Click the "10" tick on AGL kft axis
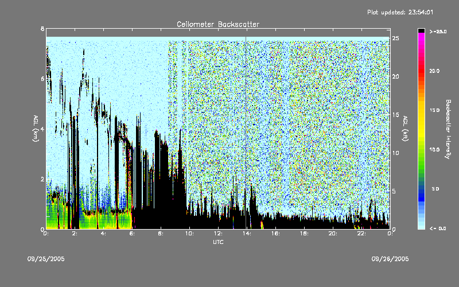 pyautogui.click(x=396, y=153)
